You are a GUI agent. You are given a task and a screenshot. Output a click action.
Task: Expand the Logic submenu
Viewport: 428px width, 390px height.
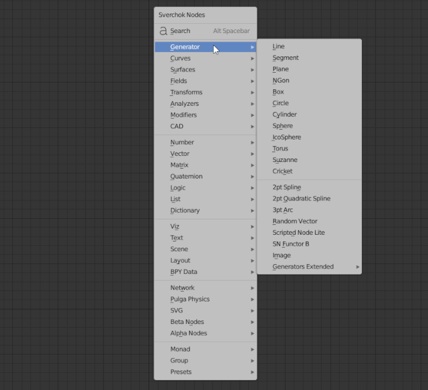click(x=205, y=188)
